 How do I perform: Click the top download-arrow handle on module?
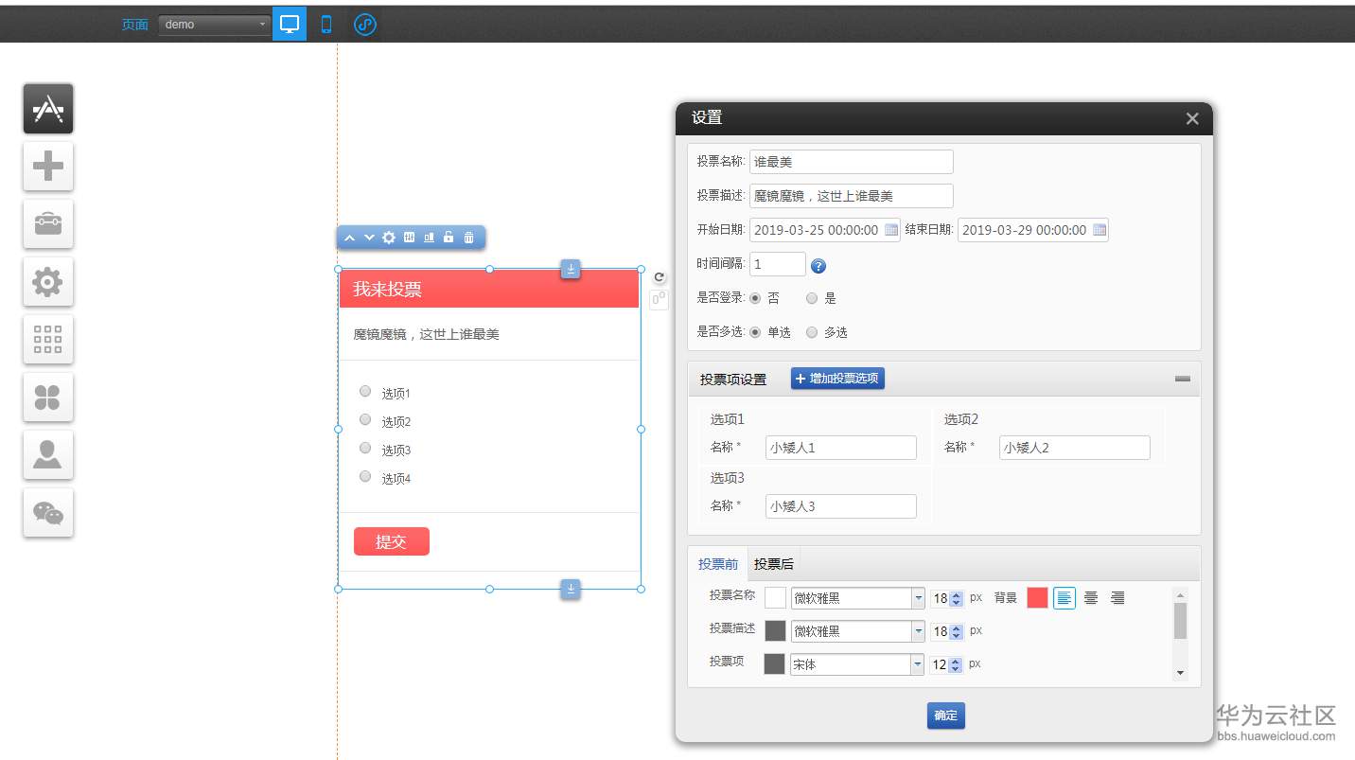(x=571, y=269)
